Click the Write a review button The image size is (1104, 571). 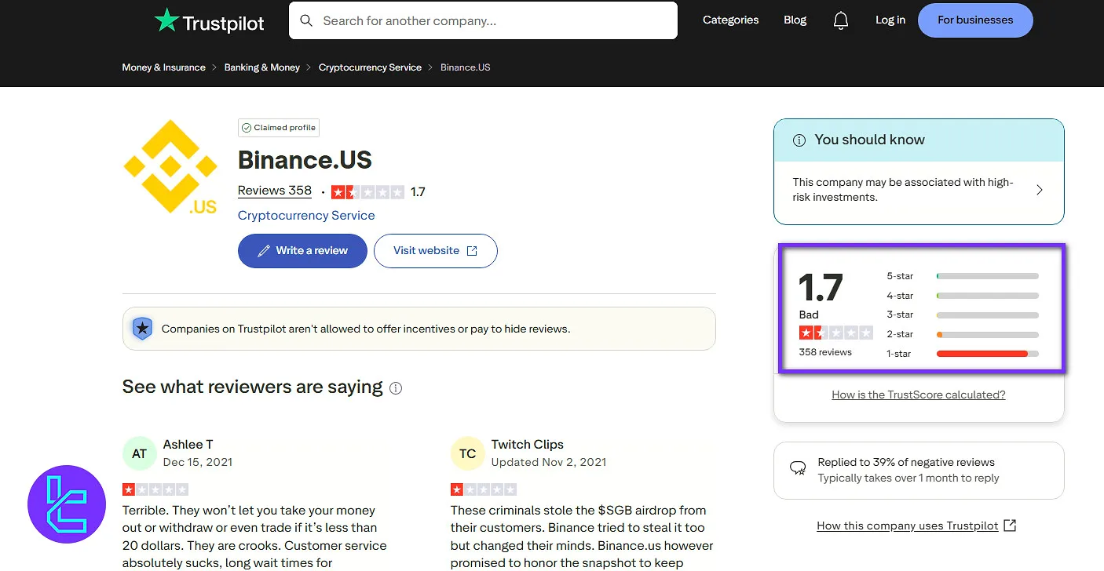(x=302, y=250)
